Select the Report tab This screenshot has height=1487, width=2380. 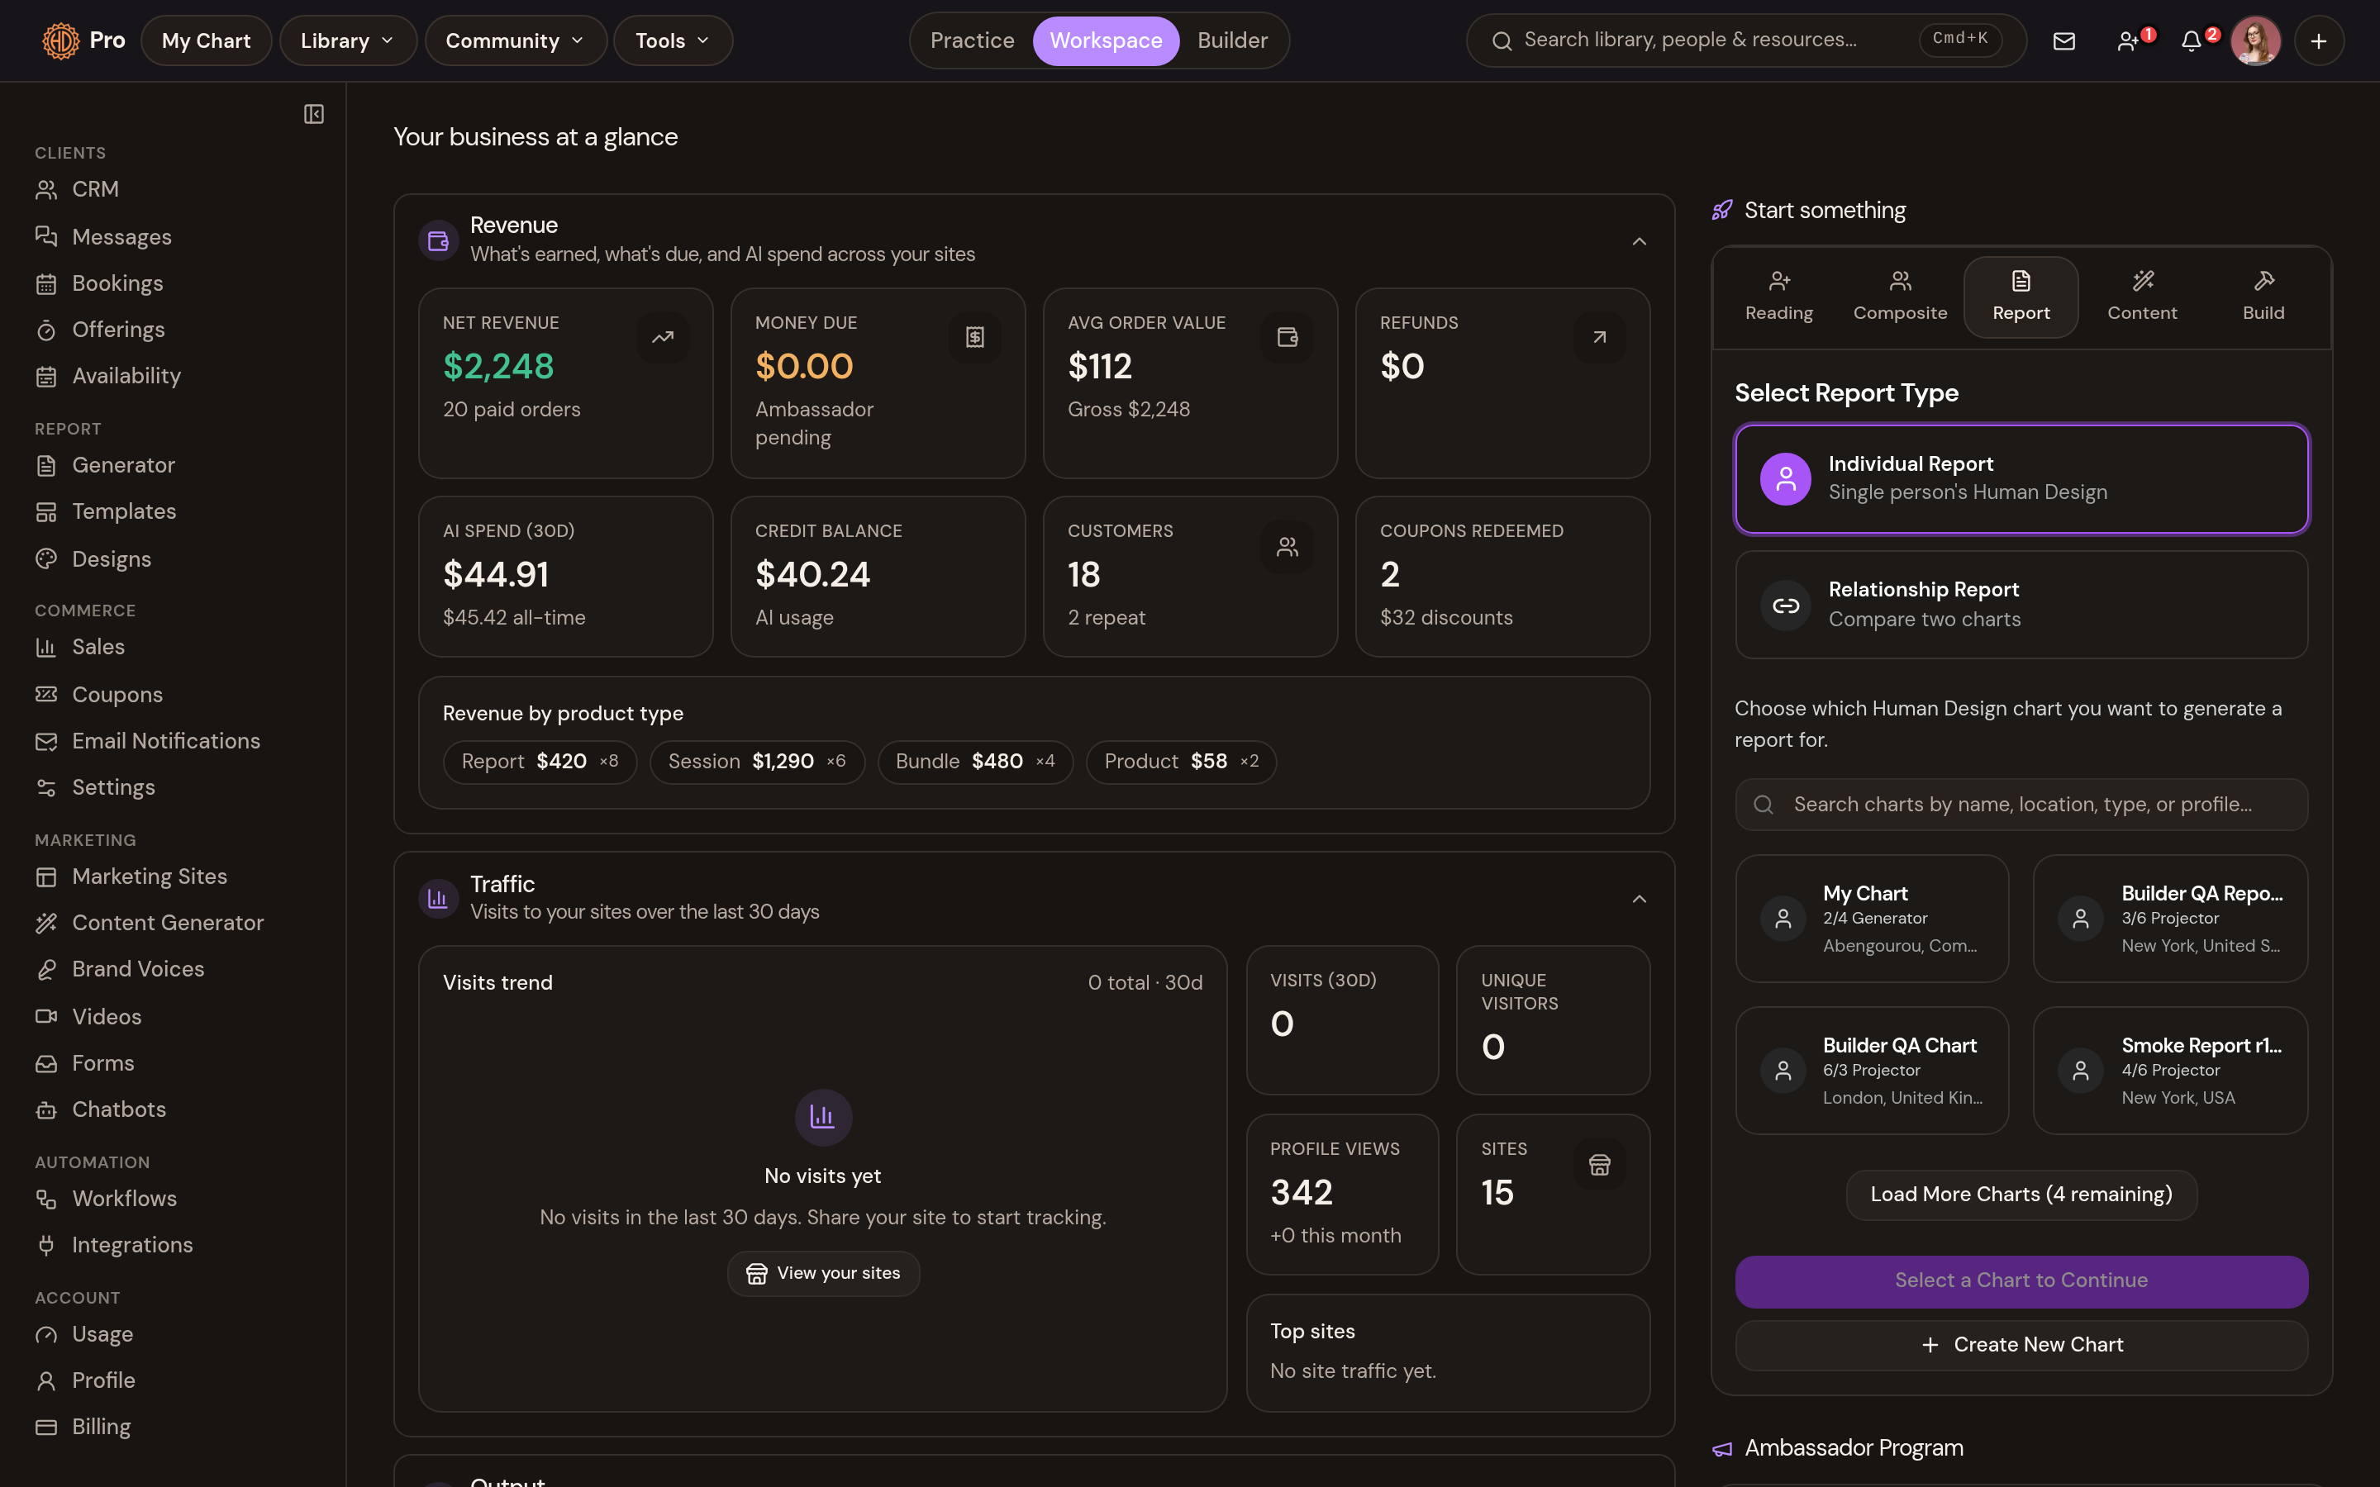pos(2021,297)
